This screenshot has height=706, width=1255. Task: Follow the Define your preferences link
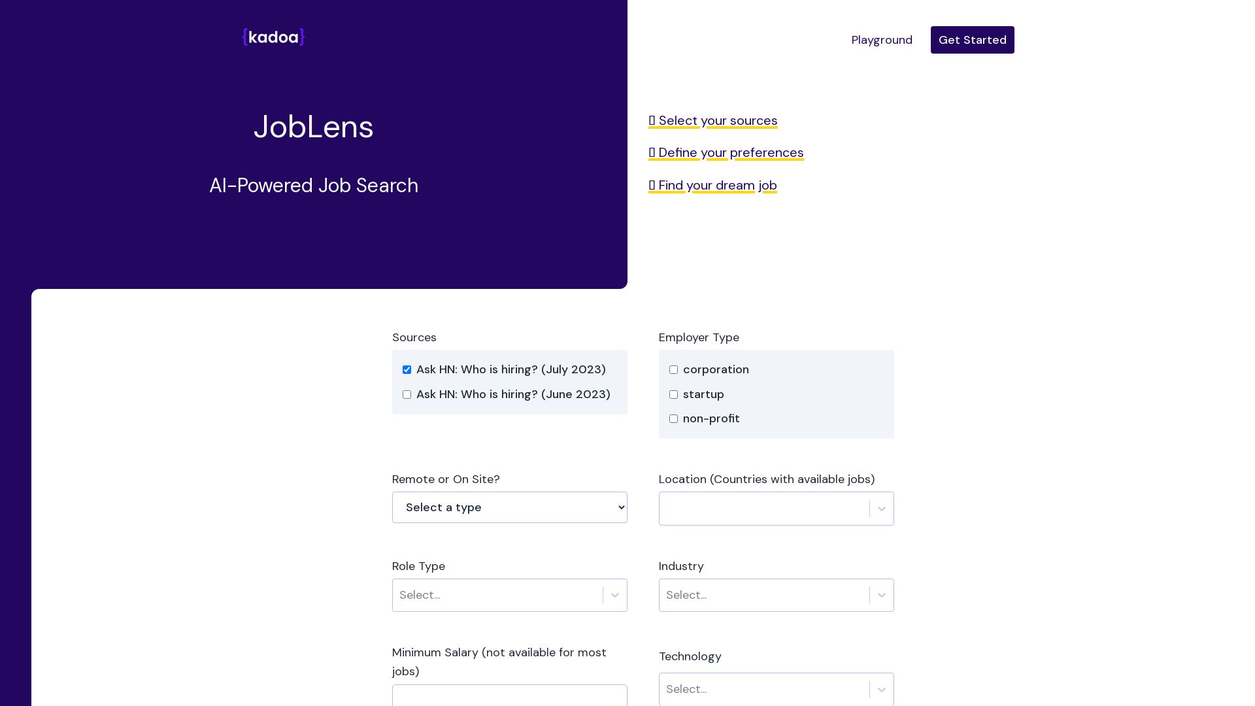coord(726,152)
